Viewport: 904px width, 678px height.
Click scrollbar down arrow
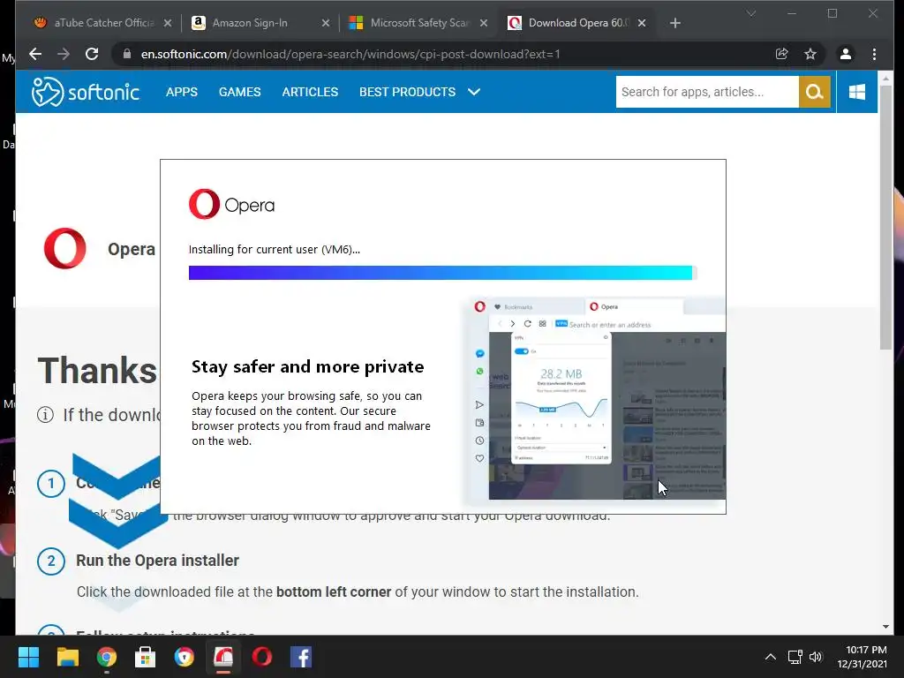click(x=885, y=627)
